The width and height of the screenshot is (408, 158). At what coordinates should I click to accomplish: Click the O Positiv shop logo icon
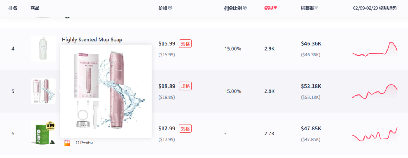point(67,143)
